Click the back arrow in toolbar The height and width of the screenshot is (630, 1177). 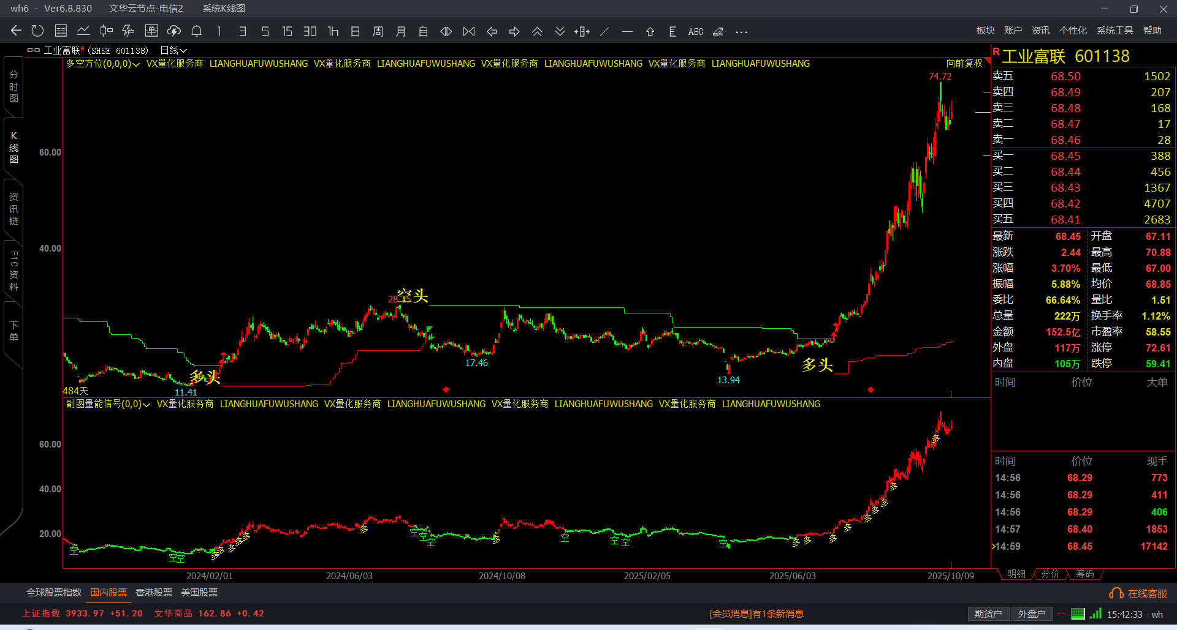pos(16,31)
